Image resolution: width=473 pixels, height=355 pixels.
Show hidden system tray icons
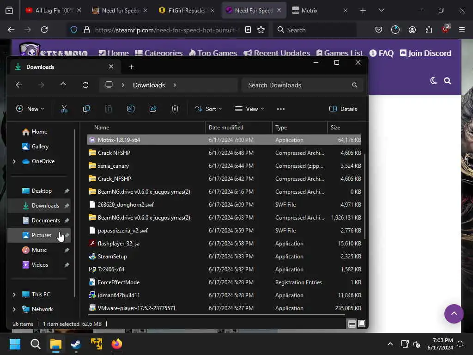coord(390,344)
